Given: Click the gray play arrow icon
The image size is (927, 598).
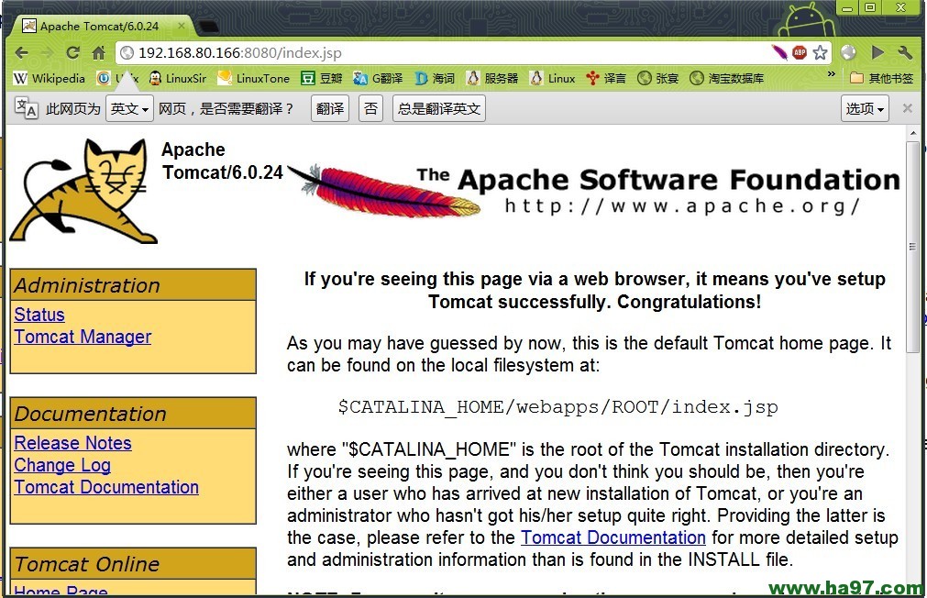Looking at the screenshot, I should pos(877,52).
